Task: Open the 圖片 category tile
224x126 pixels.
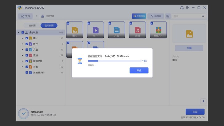Action: 74,30
